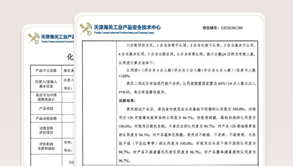Image resolution: width=293 pixels, height=166 pixels.
Task: Click the line starting 使用测试产品后
Action: [191, 109]
